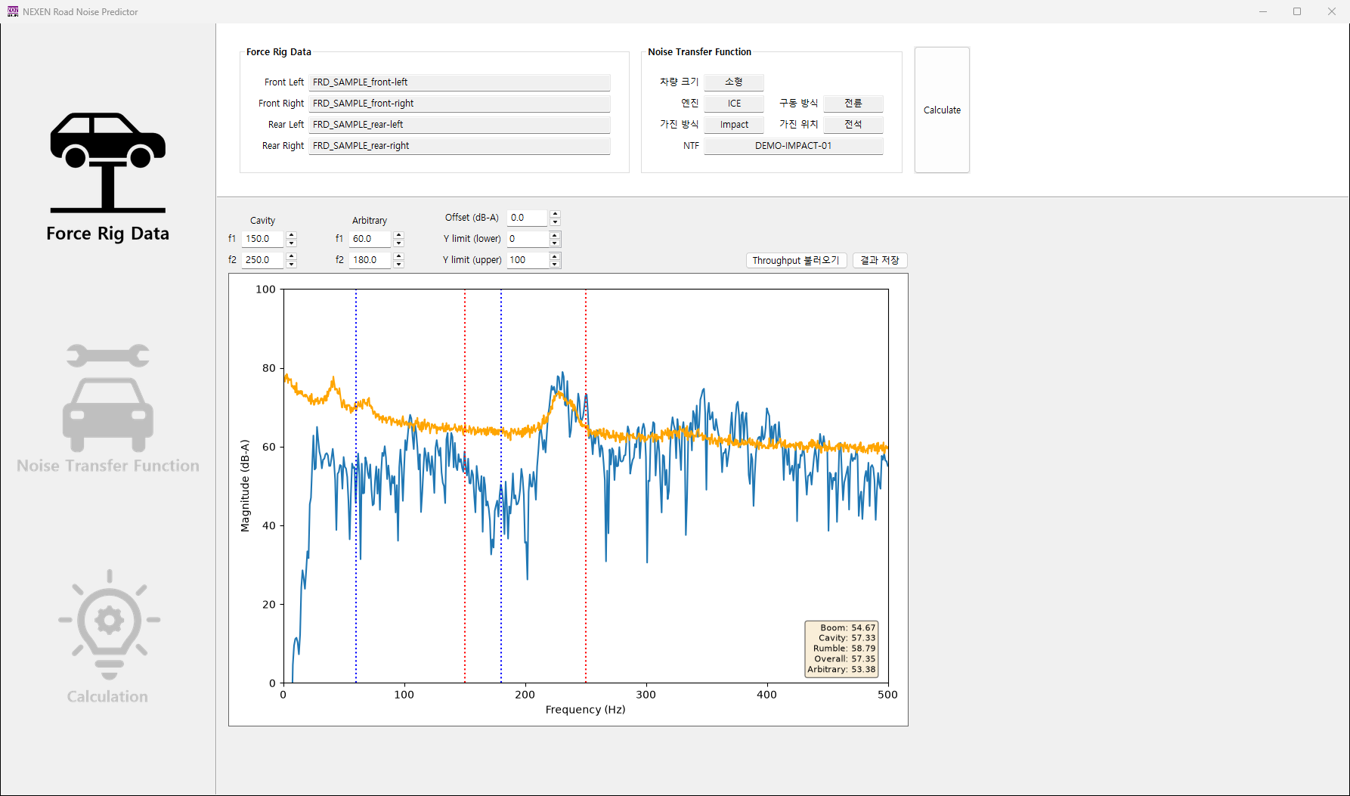The image size is (1350, 796).
Task: Open the Force Rig Data car-lift icon
Action: point(108,163)
